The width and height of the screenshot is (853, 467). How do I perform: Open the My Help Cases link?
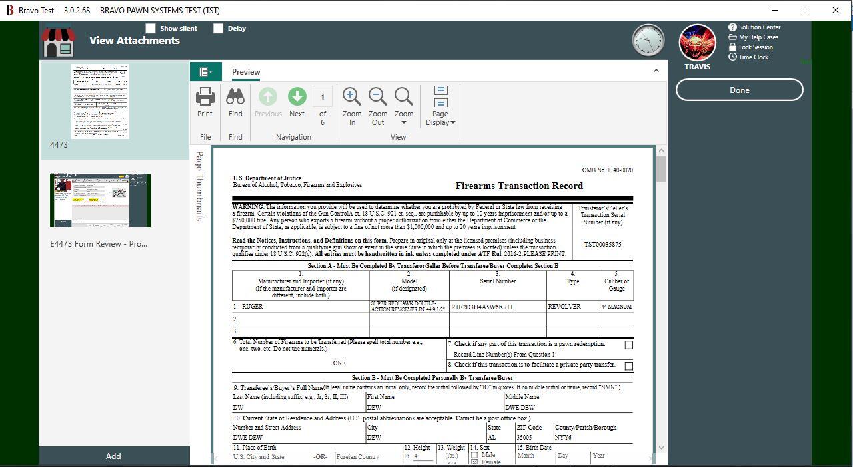759,37
